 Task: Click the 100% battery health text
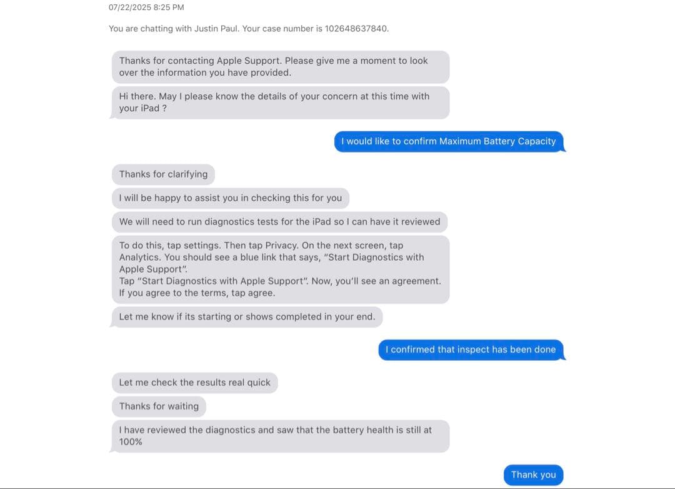click(131, 442)
